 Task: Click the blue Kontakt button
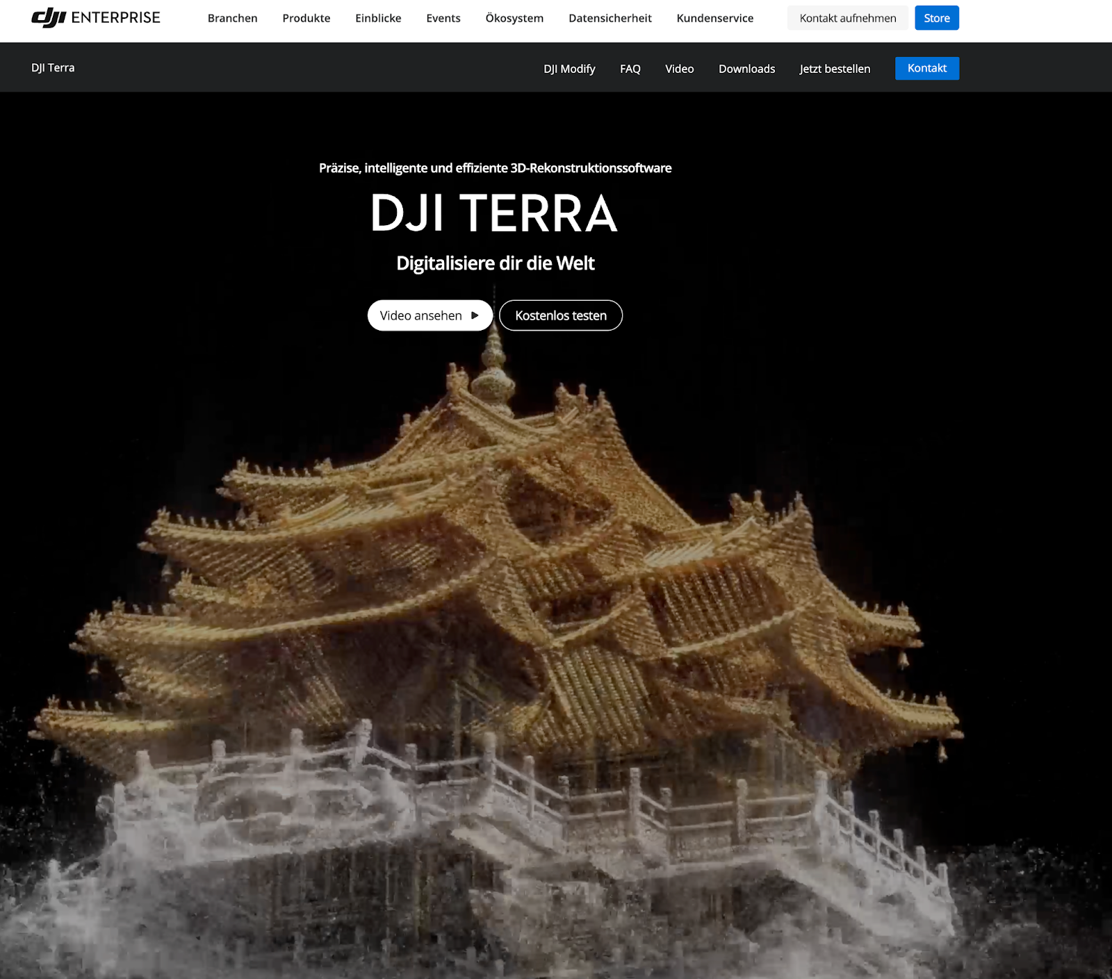[927, 68]
